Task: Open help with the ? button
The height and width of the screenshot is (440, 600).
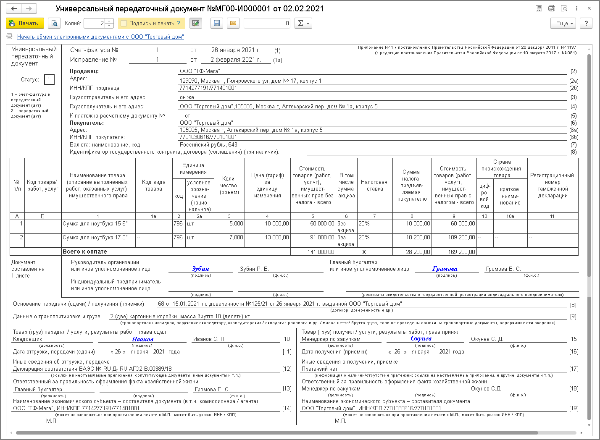Action: [x=586, y=24]
